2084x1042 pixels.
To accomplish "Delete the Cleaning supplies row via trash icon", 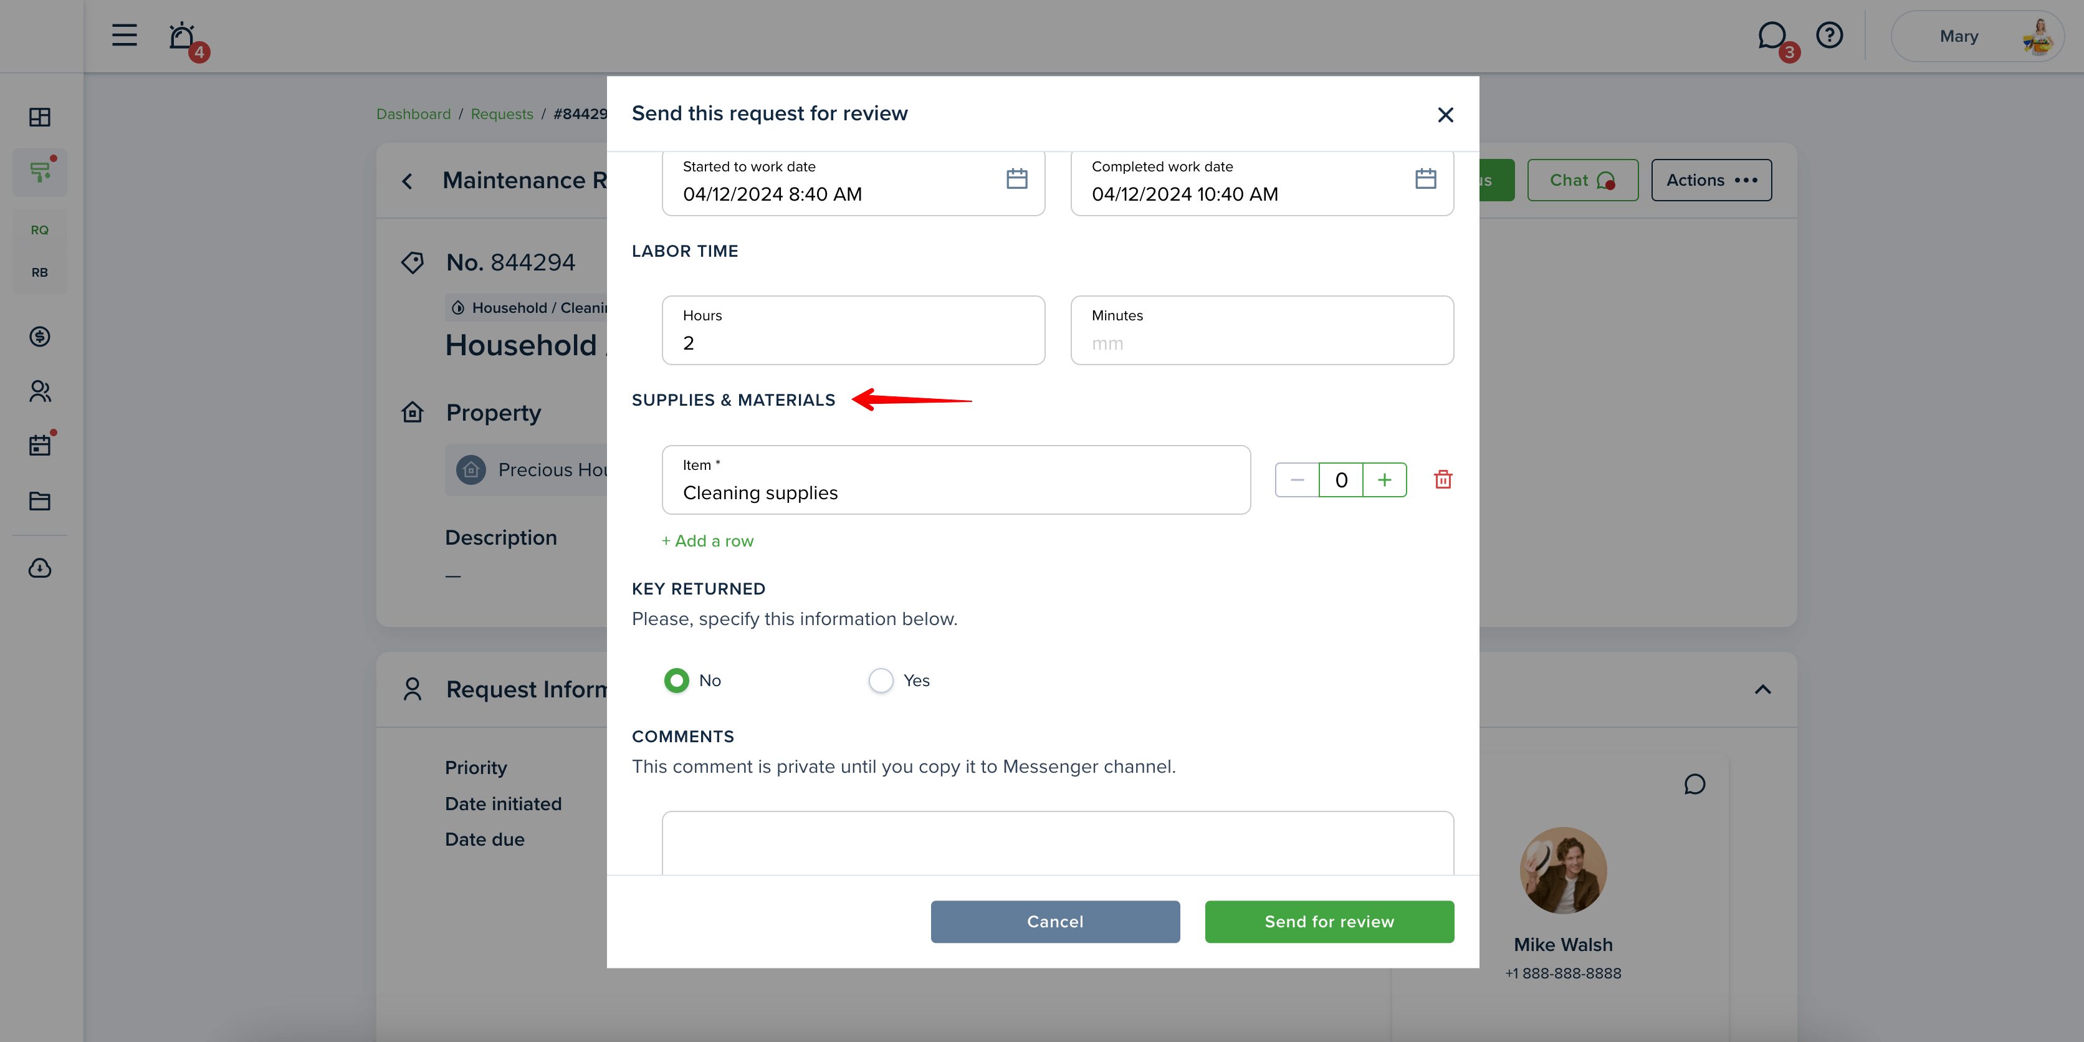I will click(x=1443, y=480).
